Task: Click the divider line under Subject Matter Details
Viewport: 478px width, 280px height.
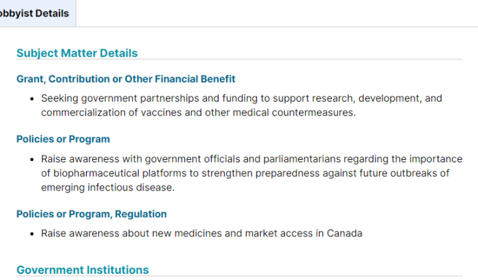Action: [x=239, y=59]
